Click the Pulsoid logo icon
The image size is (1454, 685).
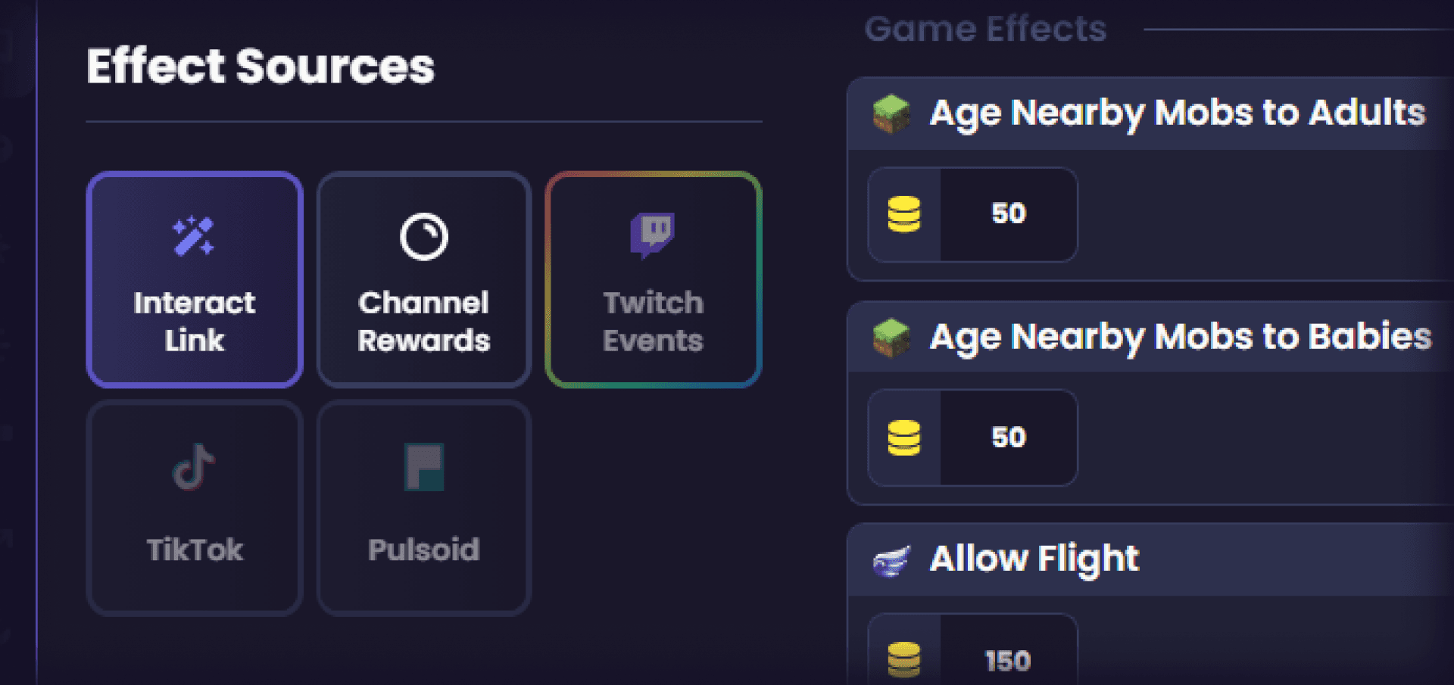pos(424,467)
